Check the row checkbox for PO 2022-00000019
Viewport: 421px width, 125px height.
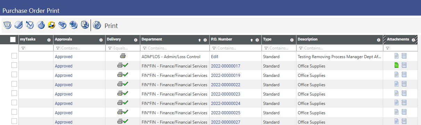[x=14, y=74]
